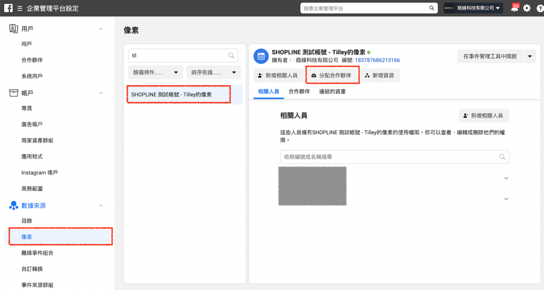
Task: Collapse the 帳戶 section chevron
Action: tap(100, 93)
